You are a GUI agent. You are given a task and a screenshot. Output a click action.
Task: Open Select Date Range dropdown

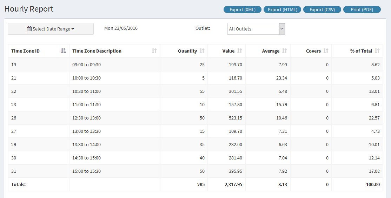(51, 29)
